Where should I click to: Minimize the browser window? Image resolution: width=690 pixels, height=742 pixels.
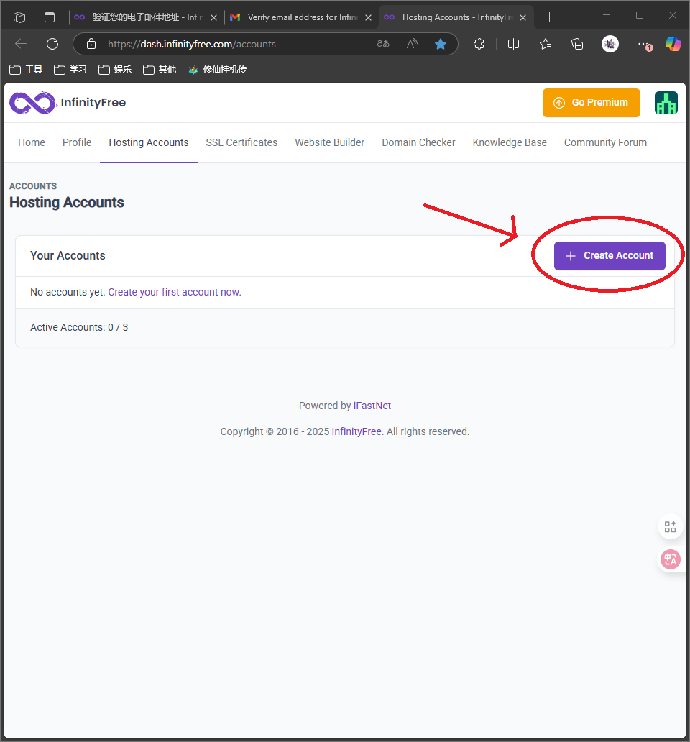coord(607,15)
